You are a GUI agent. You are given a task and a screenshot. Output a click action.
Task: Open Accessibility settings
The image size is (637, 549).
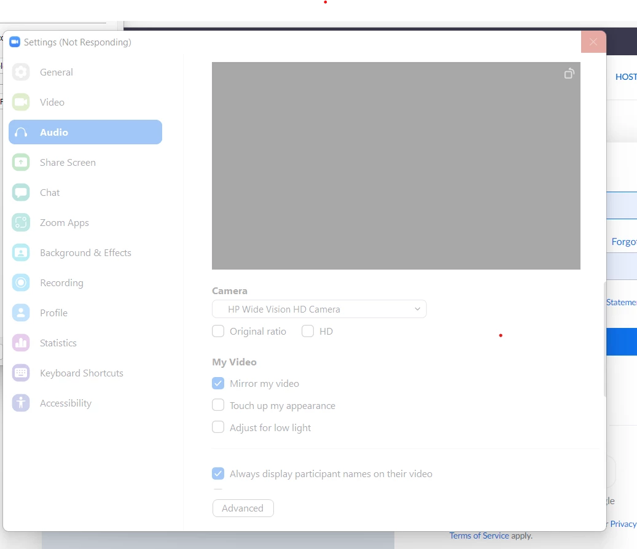coord(85,403)
